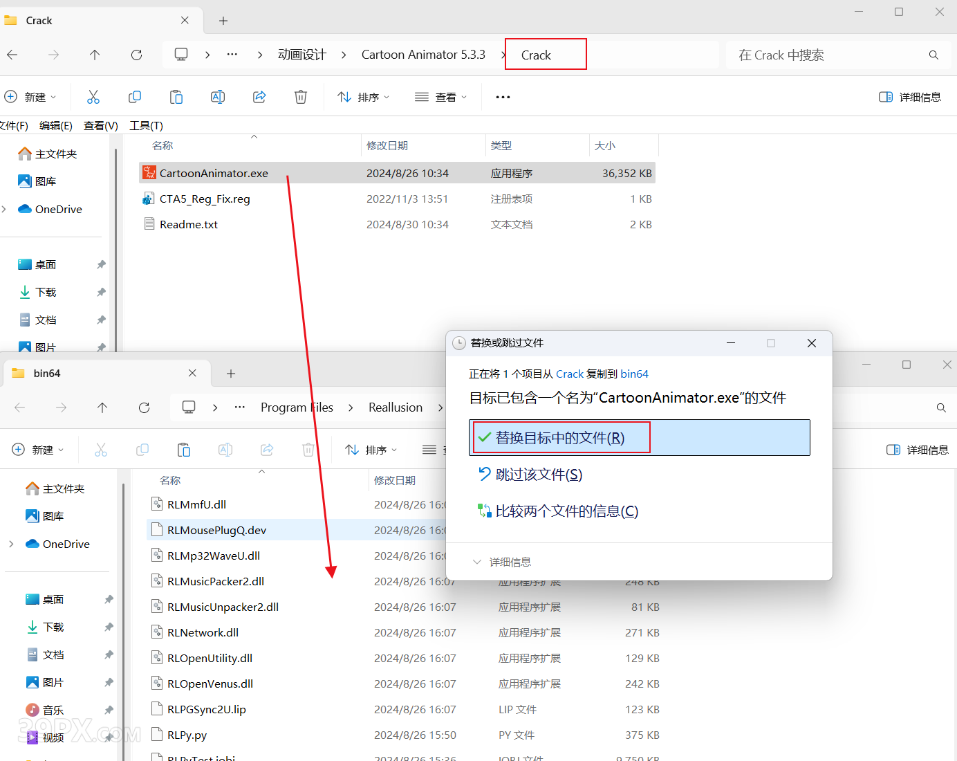The width and height of the screenshot is (957, 761).
Task: Expand OneDrive in bin64 navigation pane
Action: click(11, 544)
